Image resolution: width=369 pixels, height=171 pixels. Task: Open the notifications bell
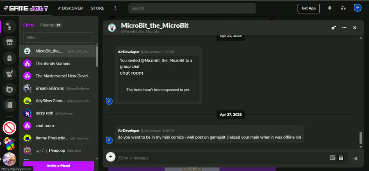pyautogui.click(x=330, y=8)
